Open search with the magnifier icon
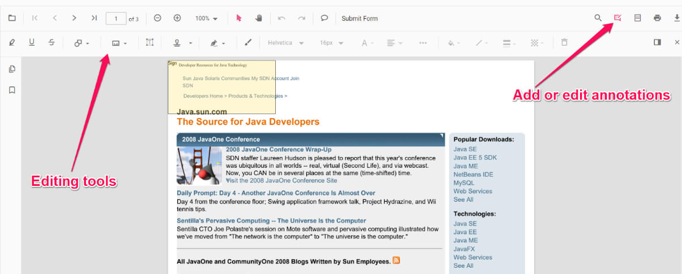This screenshot has width=682, height=274. pos(598,18)
